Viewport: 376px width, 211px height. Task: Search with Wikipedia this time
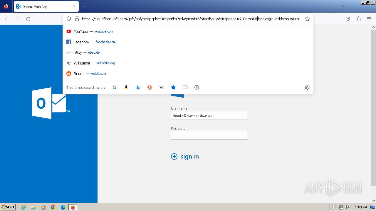click(x=162, y=87)
